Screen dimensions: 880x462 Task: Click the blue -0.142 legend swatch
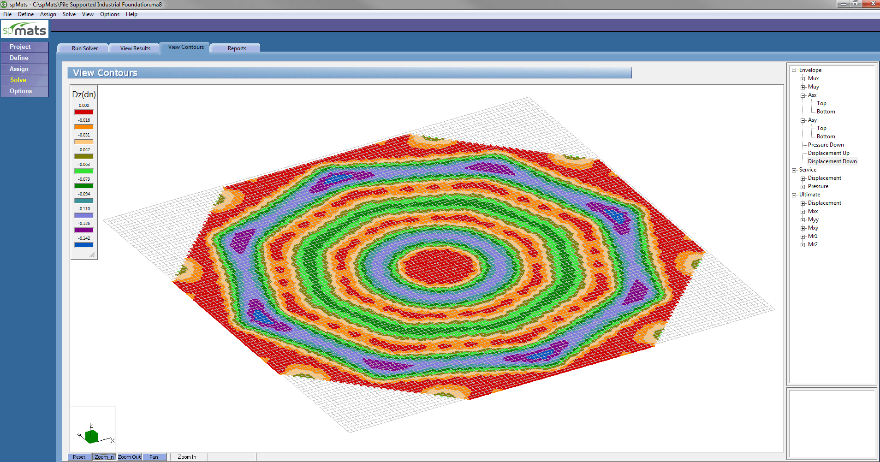[83, 244]
